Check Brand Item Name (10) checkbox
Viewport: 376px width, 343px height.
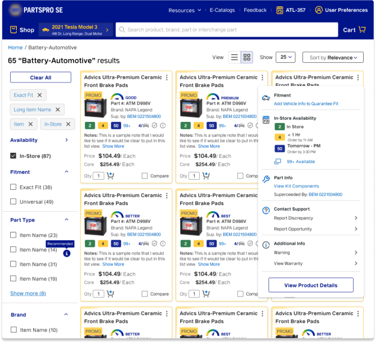[13, 330]
